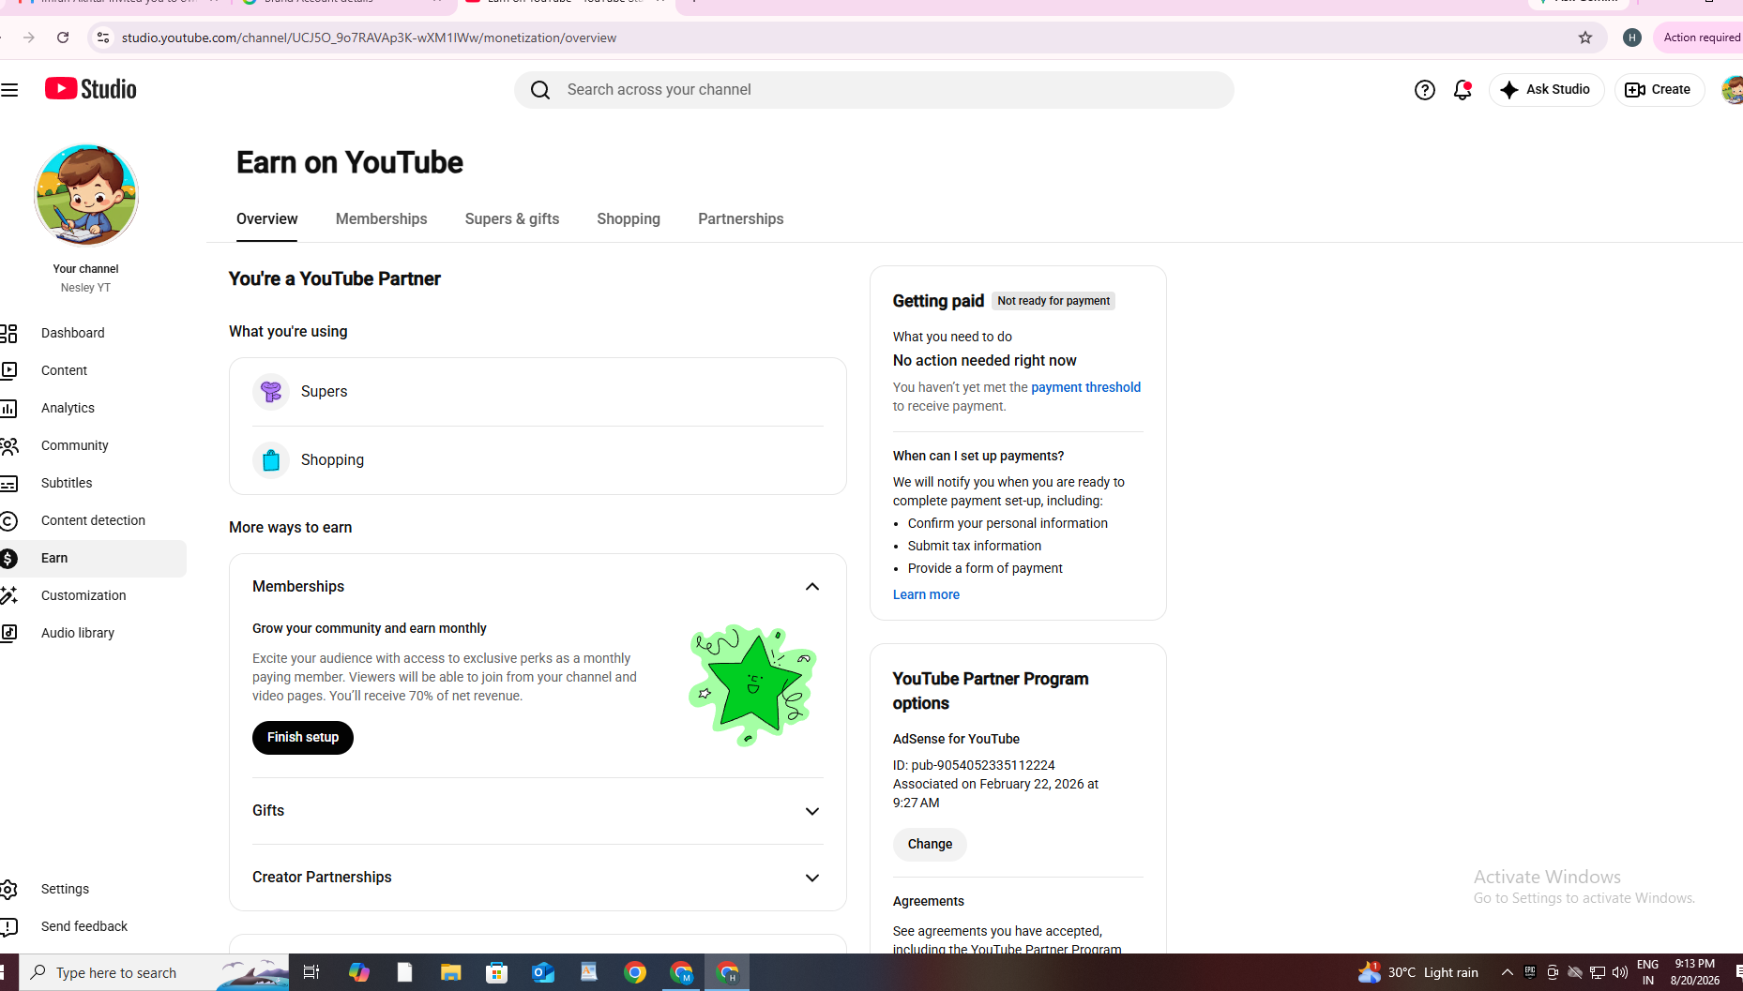Open File Explorer from the taskbar
Screen dimensions: 1743x991
pos(451,973)
